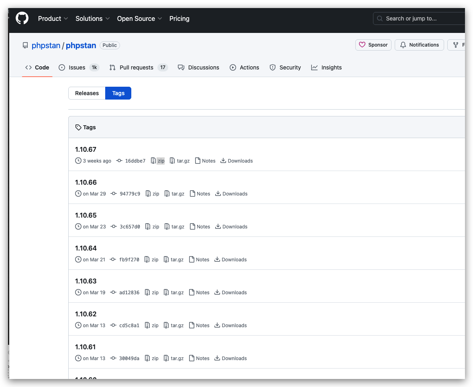Open commit 30049da
This screenshot has height=387, width=473.
(125, 358)
